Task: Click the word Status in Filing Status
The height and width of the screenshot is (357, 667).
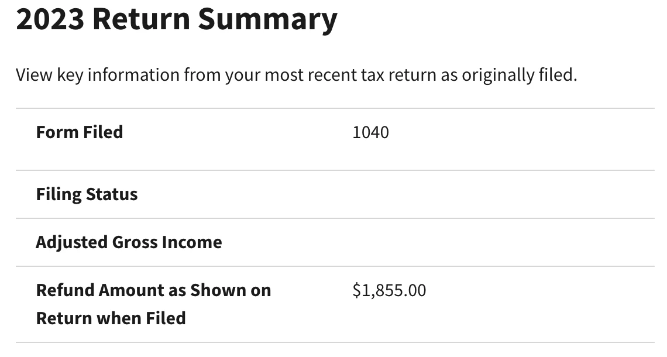Action: pos(112,194)
